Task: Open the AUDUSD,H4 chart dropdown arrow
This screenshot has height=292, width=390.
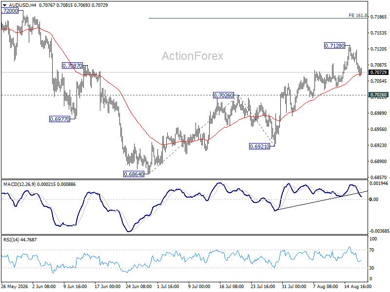Action: (x=4, y=5)
